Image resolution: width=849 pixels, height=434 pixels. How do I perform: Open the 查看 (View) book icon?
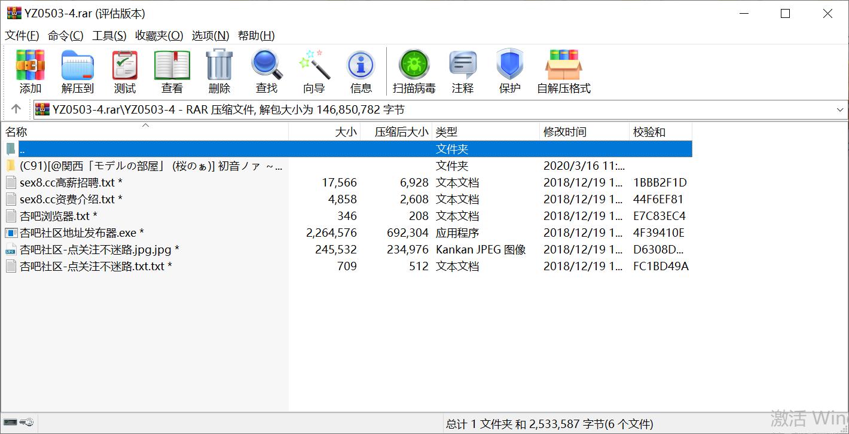[x=172, y=72]
